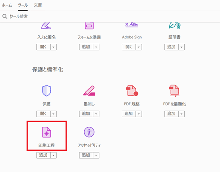Click 追加 button under フォームを準備
220x172 pixels.
coord(86,47)
